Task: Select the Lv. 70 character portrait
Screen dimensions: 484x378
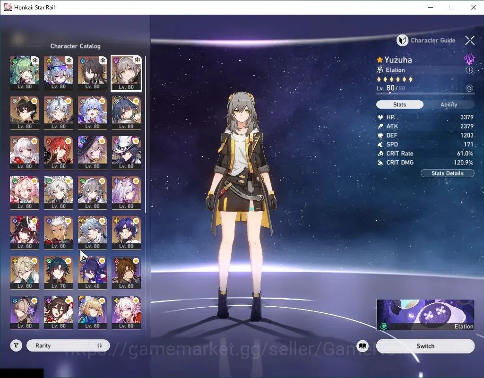Action: coord(58,273)
